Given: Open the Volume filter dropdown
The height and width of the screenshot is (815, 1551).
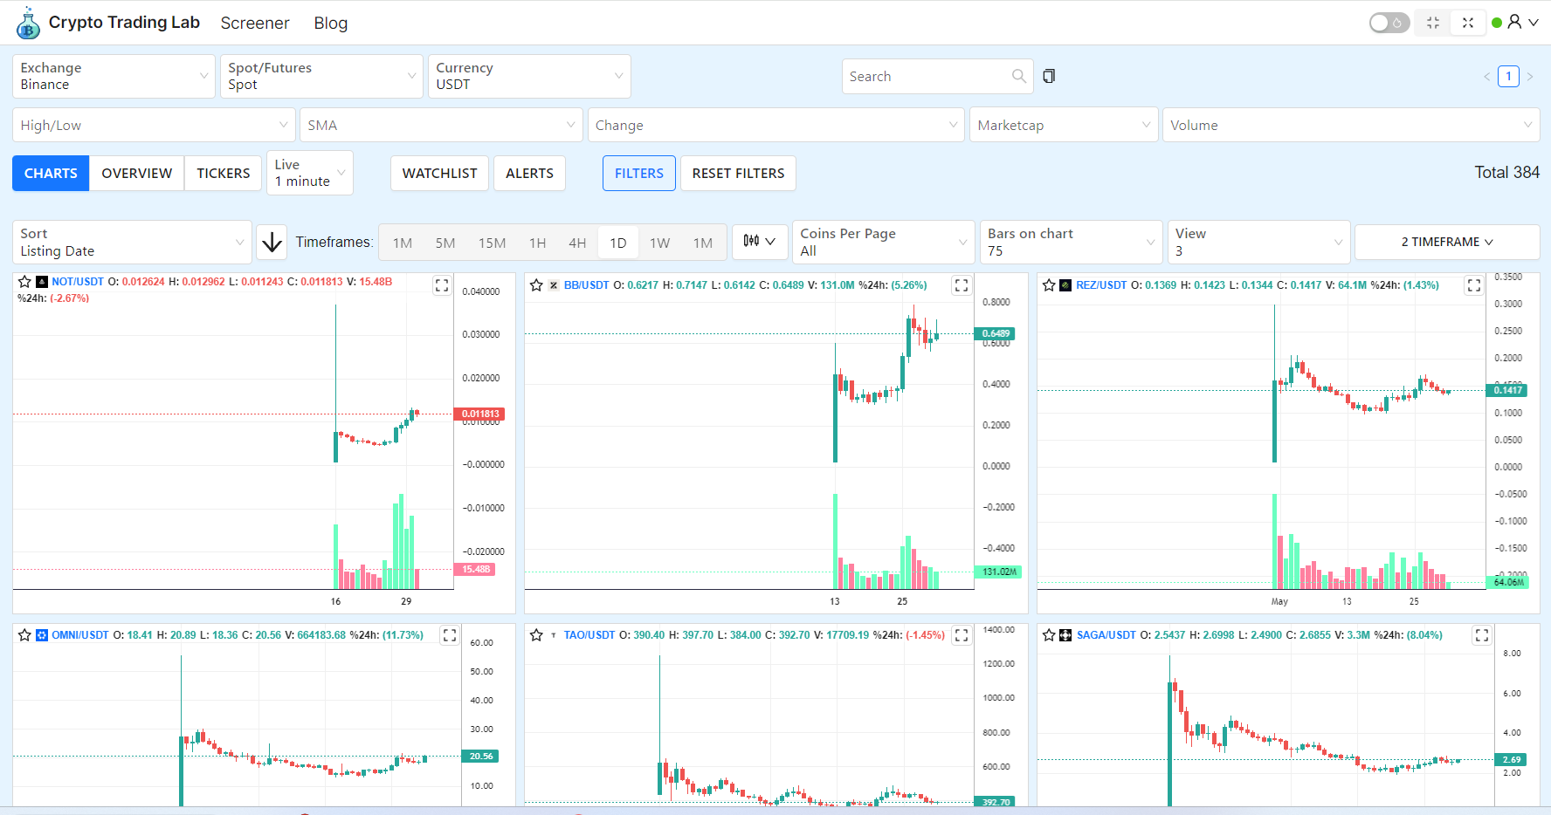Looking at the screenshot, I should 1351,125.
